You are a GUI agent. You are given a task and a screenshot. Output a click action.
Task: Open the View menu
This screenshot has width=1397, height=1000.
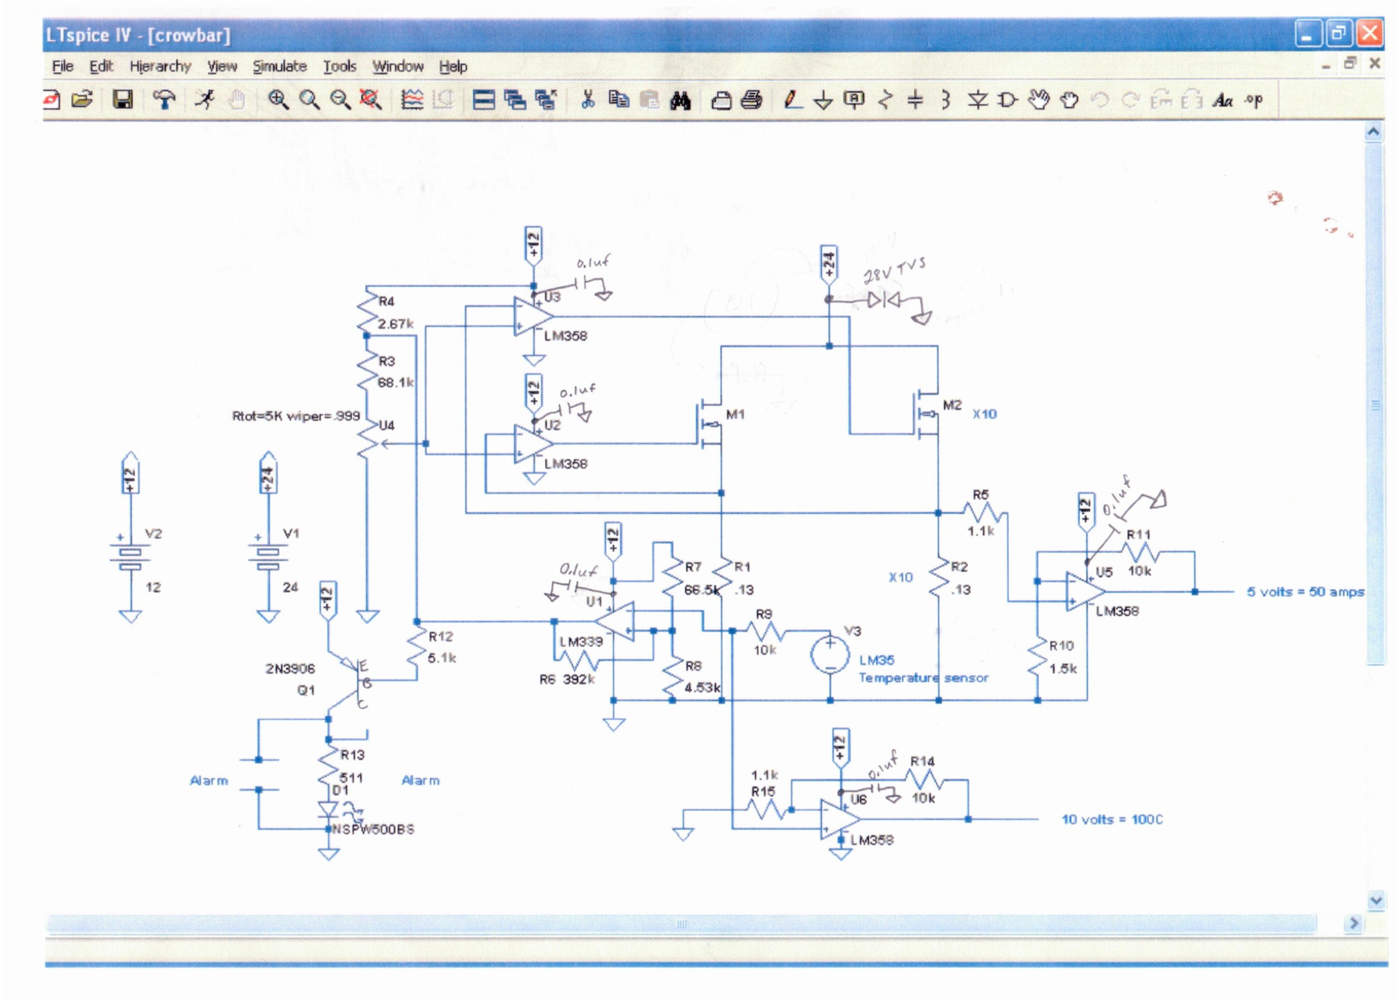click(x=222, y=66)
